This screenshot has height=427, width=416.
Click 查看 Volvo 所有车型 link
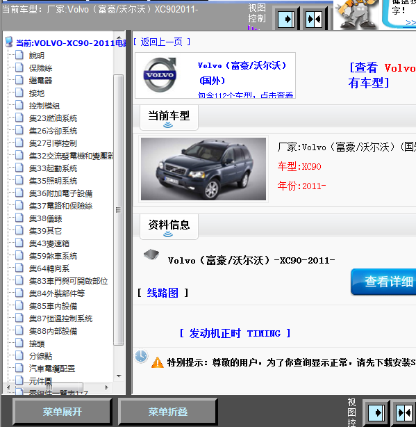click(x=382, y=75)
